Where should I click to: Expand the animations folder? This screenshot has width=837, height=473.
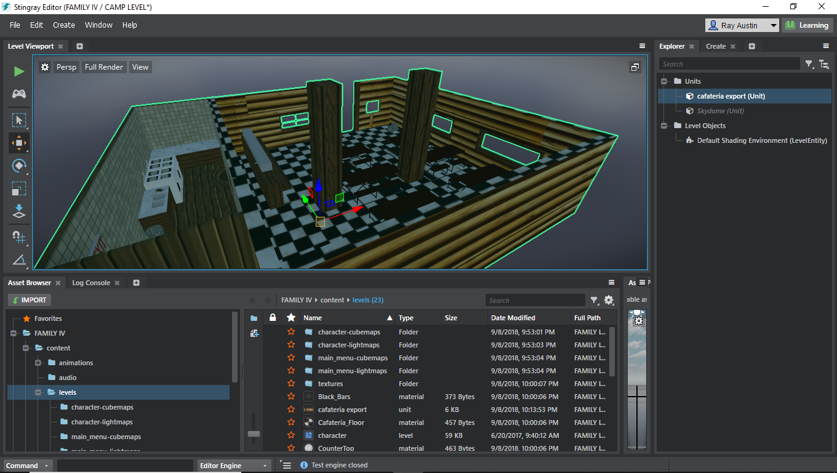click(x=37, y=362)
